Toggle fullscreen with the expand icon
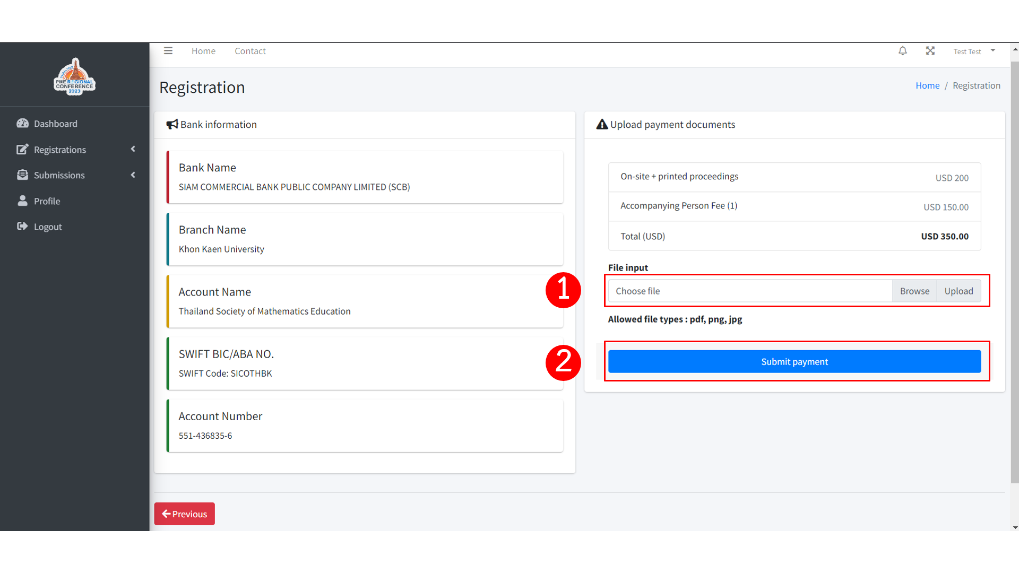 (930, 51)
